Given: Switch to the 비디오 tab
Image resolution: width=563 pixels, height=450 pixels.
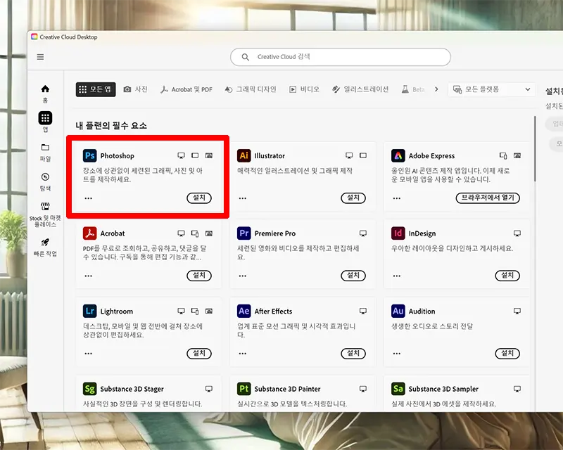Looking at the screenshot, I should tap(305, 89).
